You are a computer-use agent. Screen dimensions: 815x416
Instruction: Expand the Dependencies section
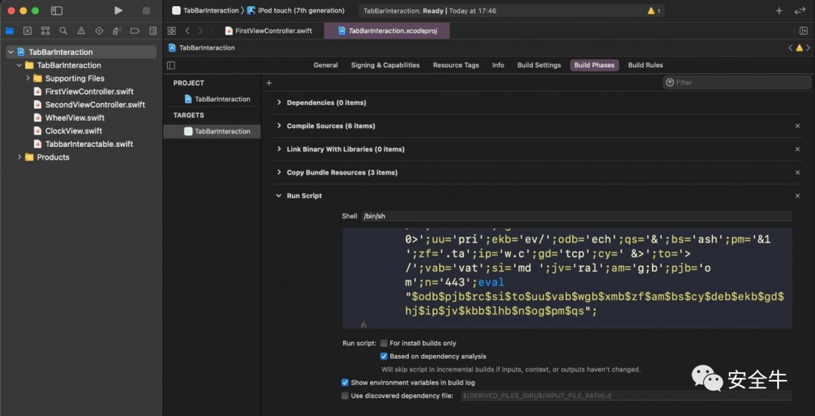(279, 102)
